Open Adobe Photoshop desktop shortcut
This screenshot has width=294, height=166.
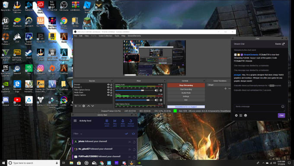(29, 38)
